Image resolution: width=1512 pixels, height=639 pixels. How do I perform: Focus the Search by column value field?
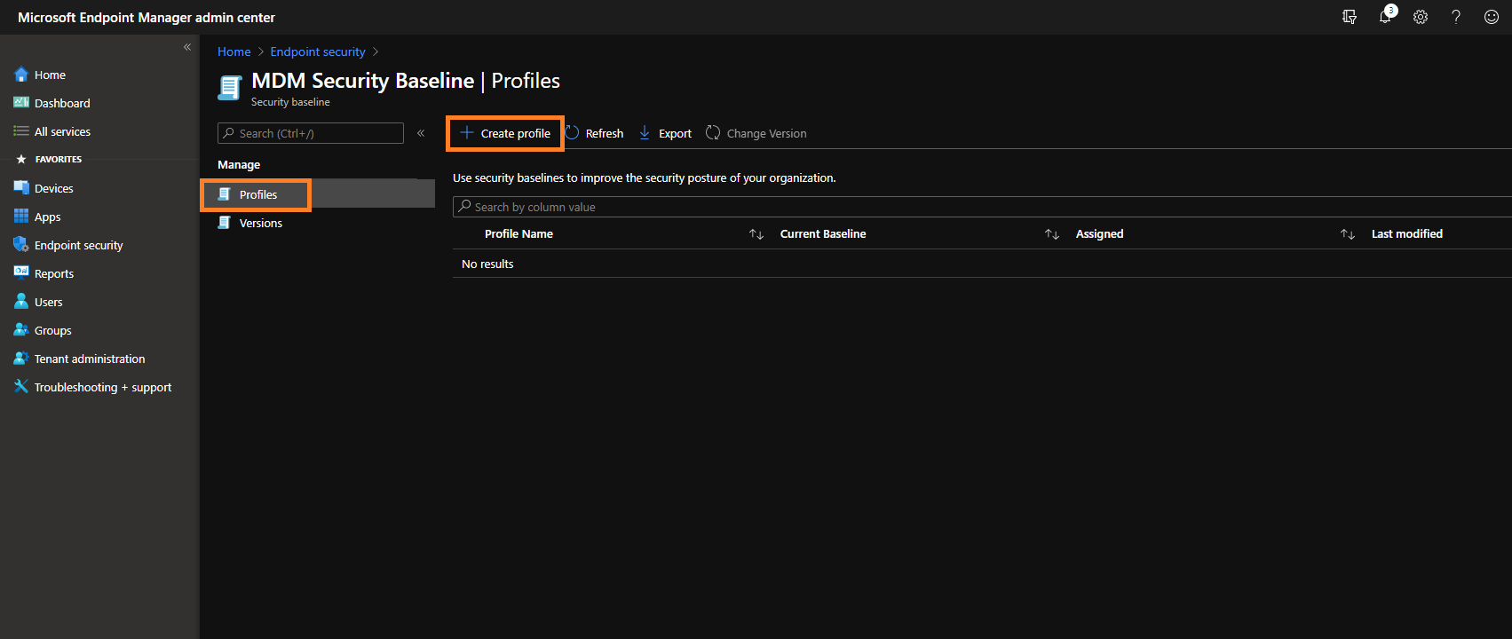(982, 207)
